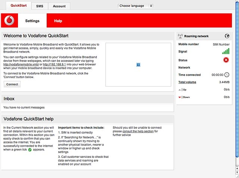Click the Status label

[x=183, y=60]
